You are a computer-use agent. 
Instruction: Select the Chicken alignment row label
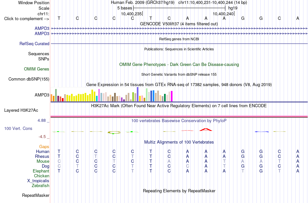click(x=41, y=176)
